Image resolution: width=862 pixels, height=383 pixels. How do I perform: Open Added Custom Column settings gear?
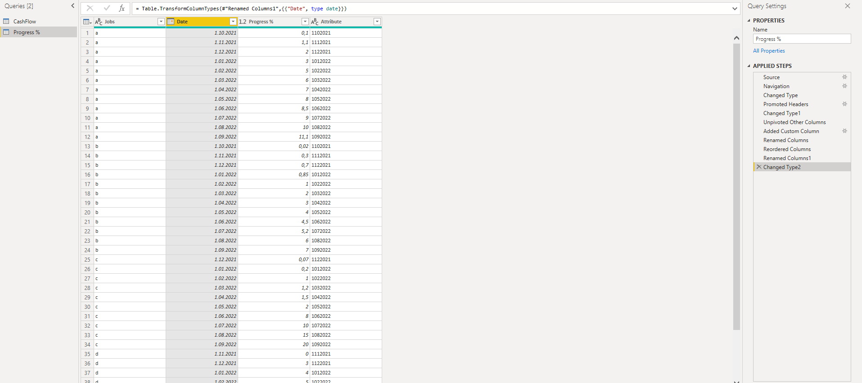point(844,131)
